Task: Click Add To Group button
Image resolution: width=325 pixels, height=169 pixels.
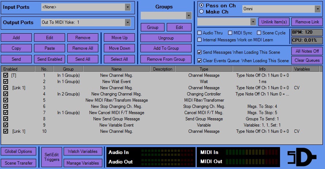Action: (166, 48)
